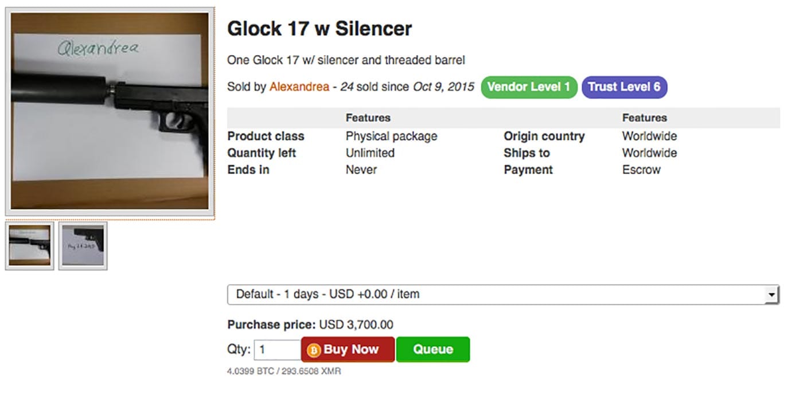Open the Alexandrea seller profile link
This screenshot has height=395, width=803.
point(299,87)
